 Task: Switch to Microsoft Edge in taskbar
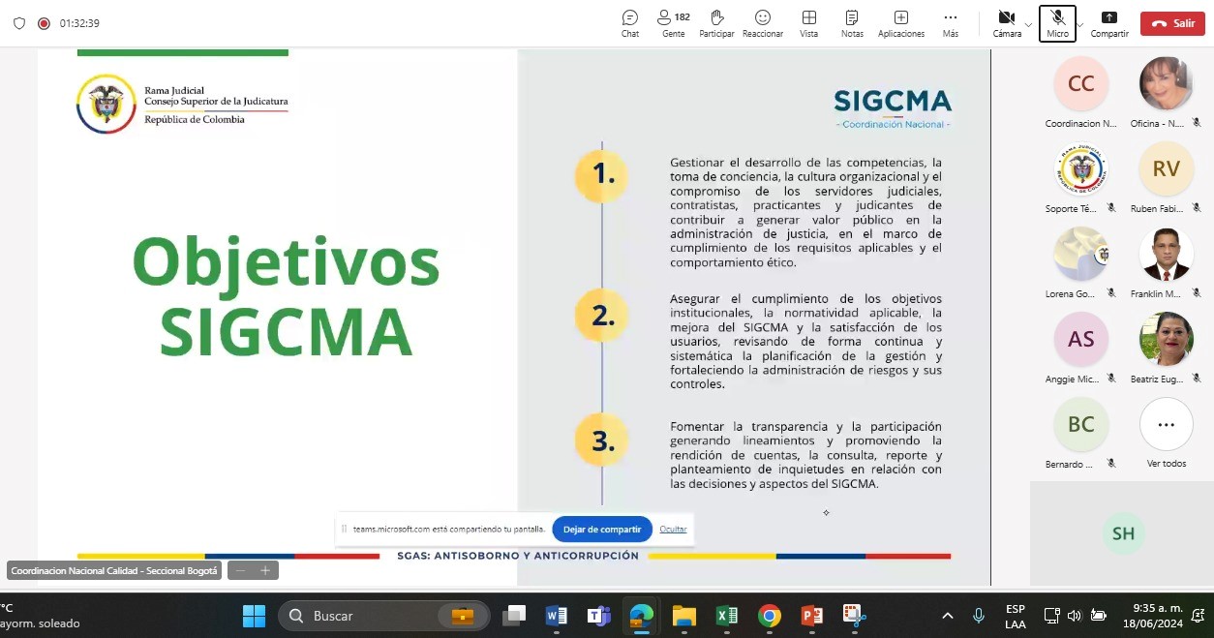tap(641, 616)
